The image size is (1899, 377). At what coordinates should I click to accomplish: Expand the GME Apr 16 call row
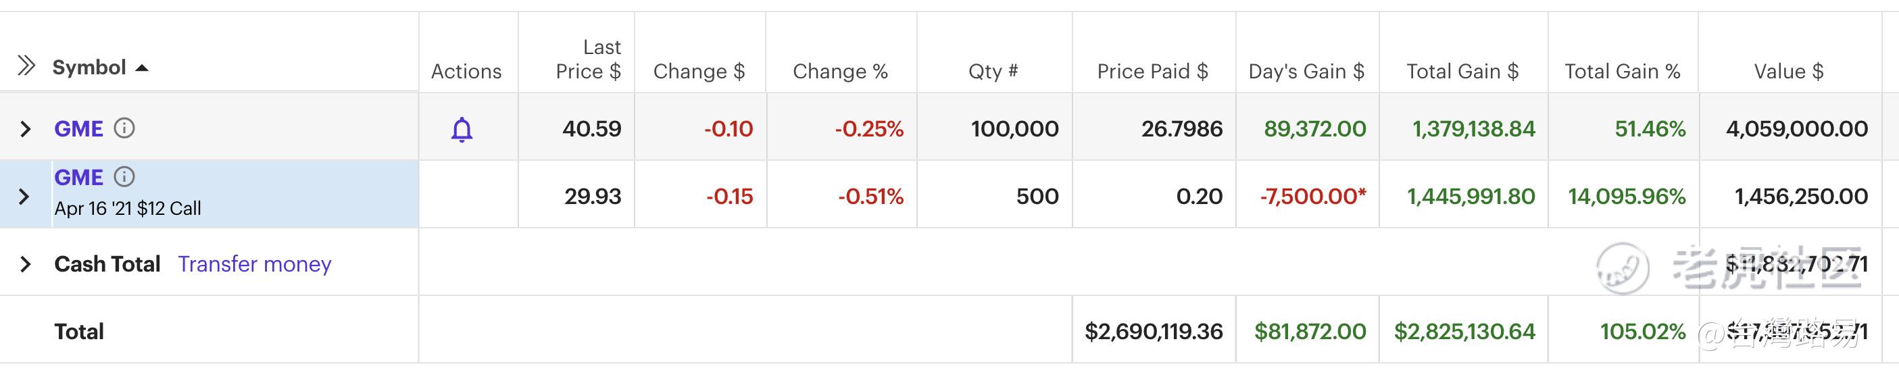pos(24,197)
